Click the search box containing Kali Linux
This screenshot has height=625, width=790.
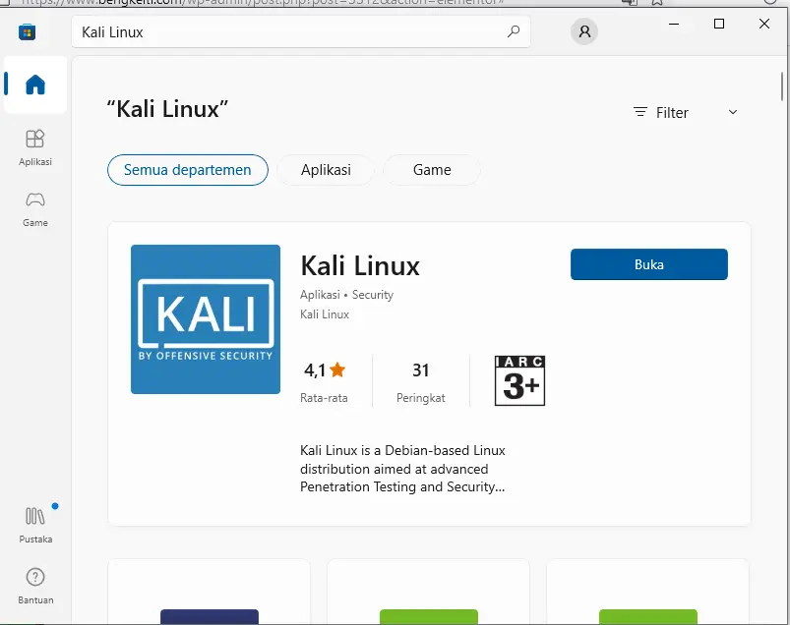click(x=301, y=31)
